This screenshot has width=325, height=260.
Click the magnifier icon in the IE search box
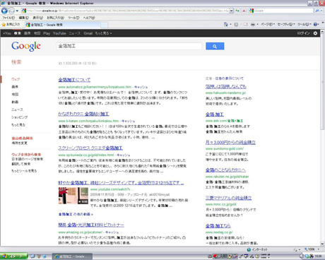click(317, 11)
